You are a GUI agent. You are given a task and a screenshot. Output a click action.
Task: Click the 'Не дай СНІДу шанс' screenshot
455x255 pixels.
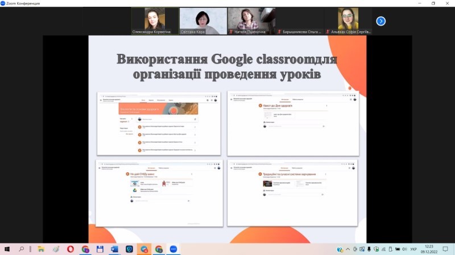click(x=159, y=193)
